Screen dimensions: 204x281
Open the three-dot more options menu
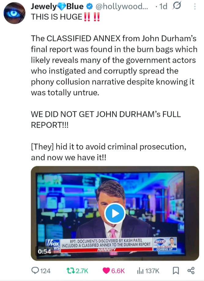point(195,7)
